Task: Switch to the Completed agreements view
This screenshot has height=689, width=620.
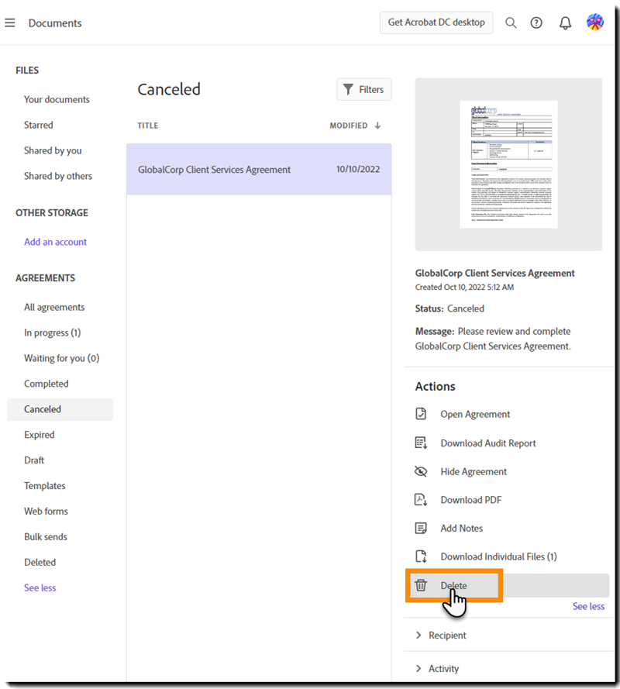Action: tap(46, 384)
